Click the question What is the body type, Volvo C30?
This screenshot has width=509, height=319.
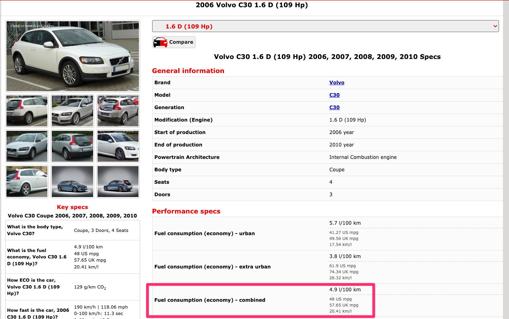[x=35, y=230]
